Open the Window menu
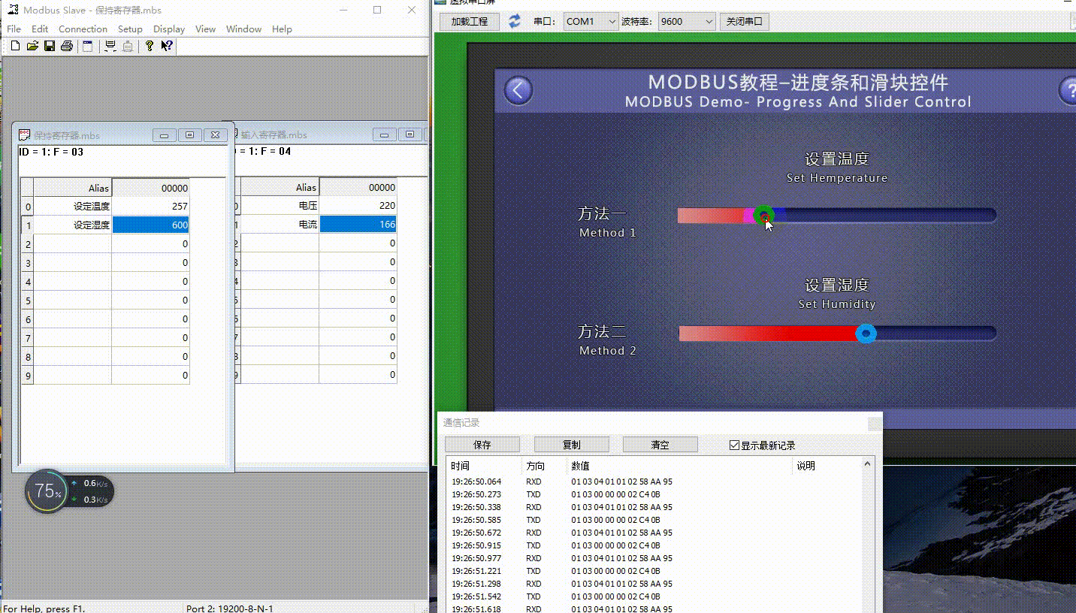The width and height of the screenshot is (1076, 613). pos(244,29)
